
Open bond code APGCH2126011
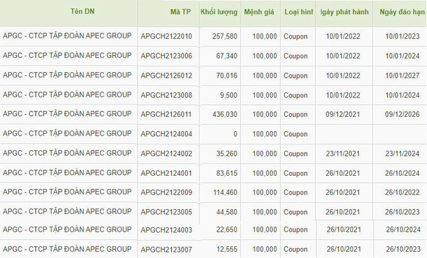pos(167,114)
